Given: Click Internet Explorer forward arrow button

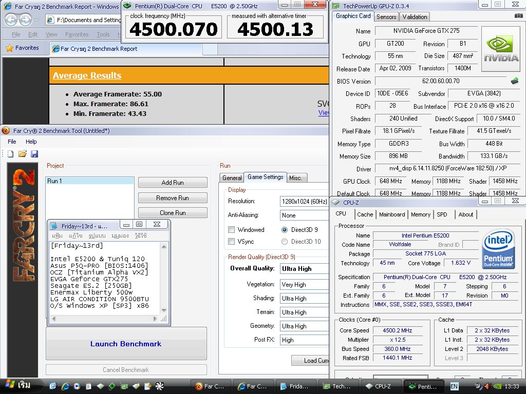Looking at the screenshot, I should click(26, 20).
